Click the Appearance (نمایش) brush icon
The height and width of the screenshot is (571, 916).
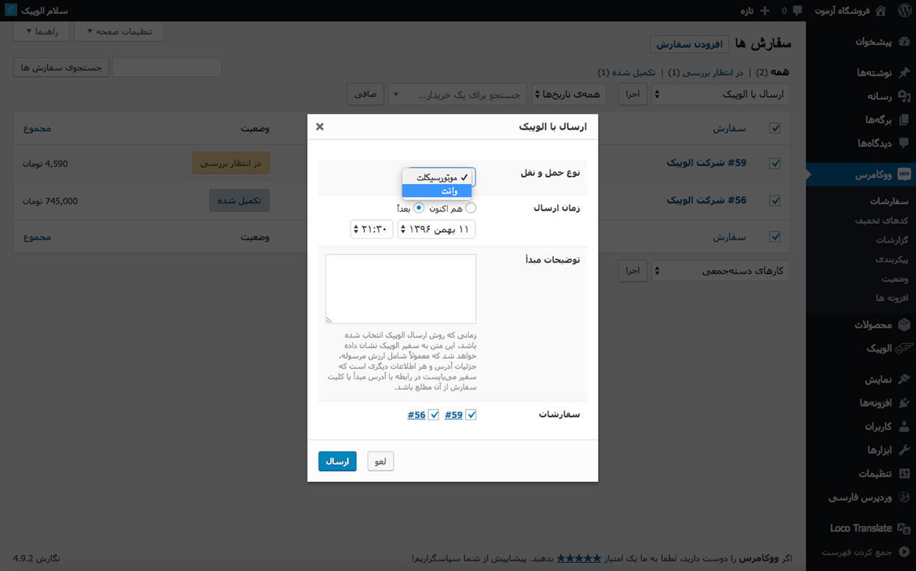(x=904, y=379)
